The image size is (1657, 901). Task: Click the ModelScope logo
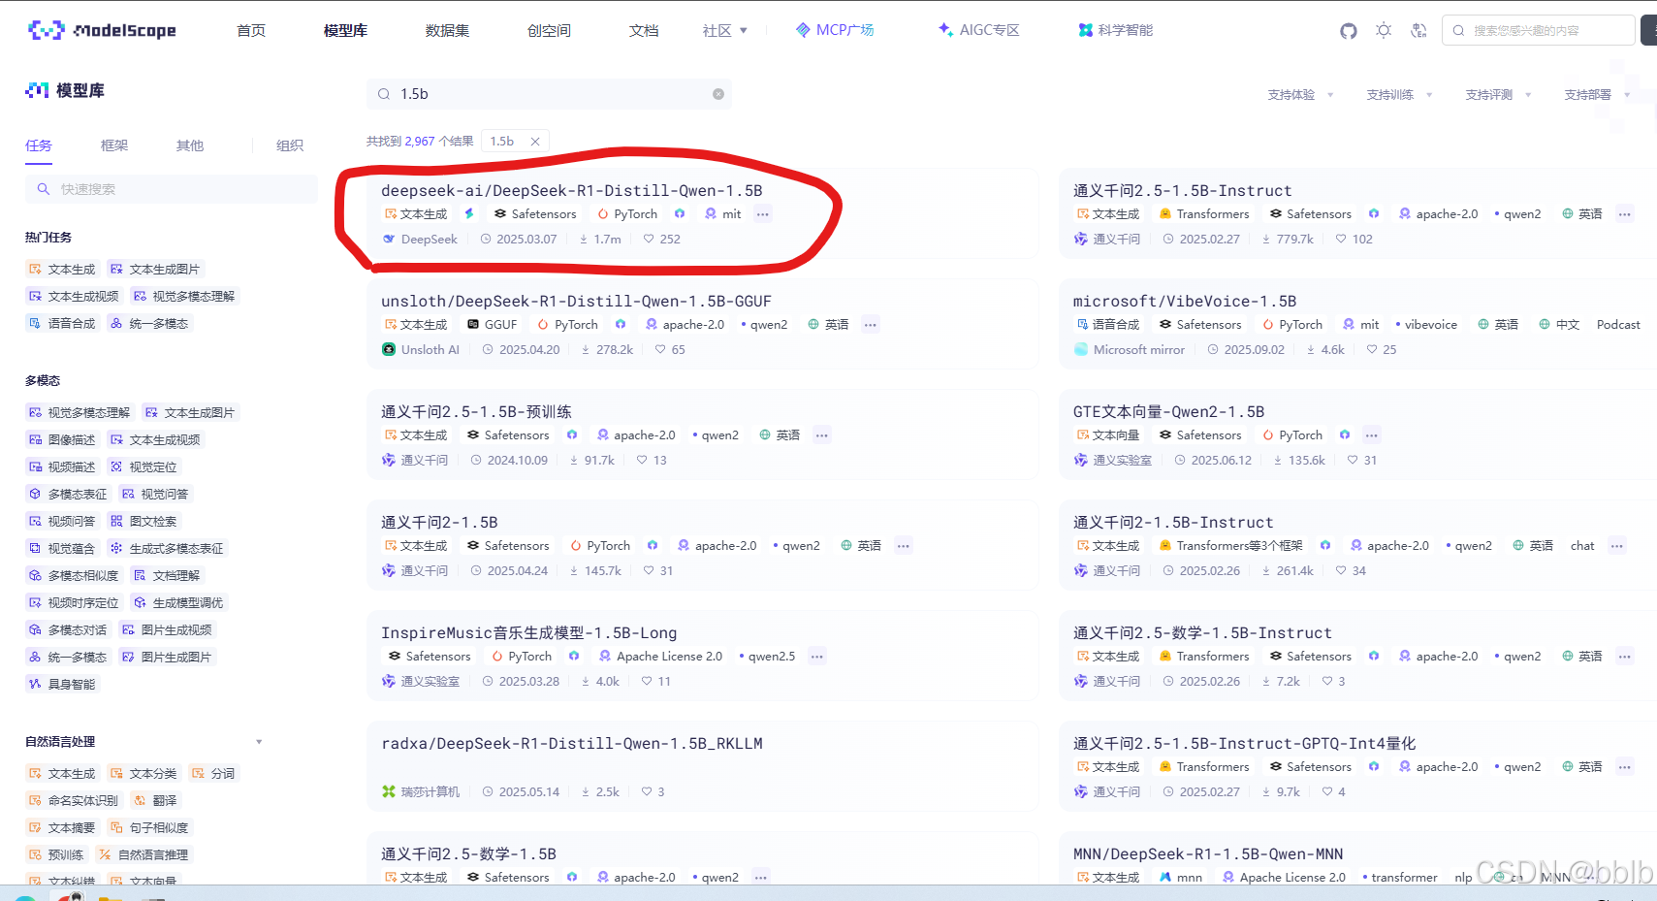(x=101, y=29)
